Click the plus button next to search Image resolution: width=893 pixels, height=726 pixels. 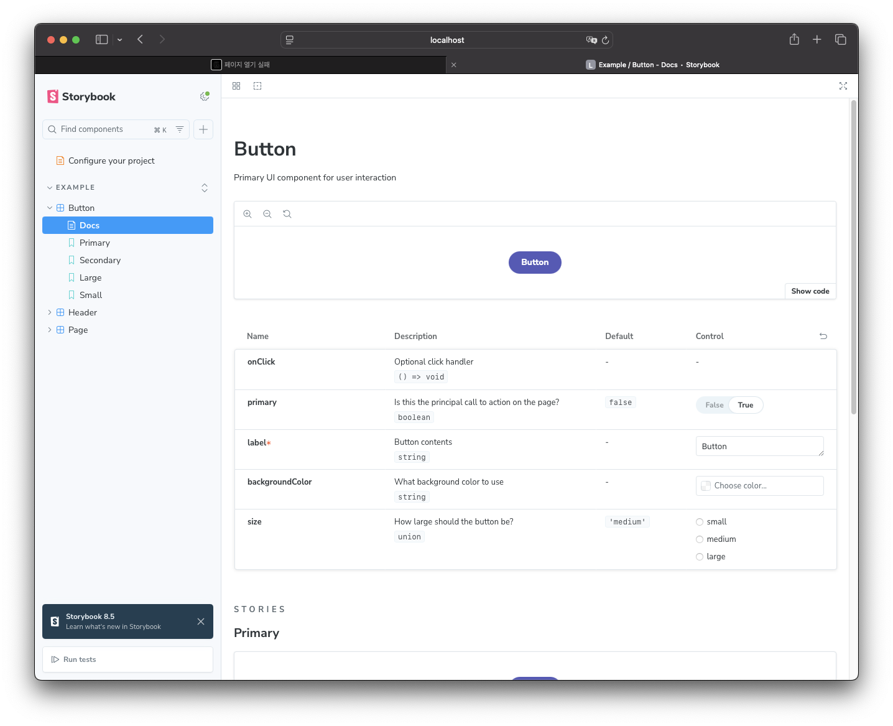point(203,129)
